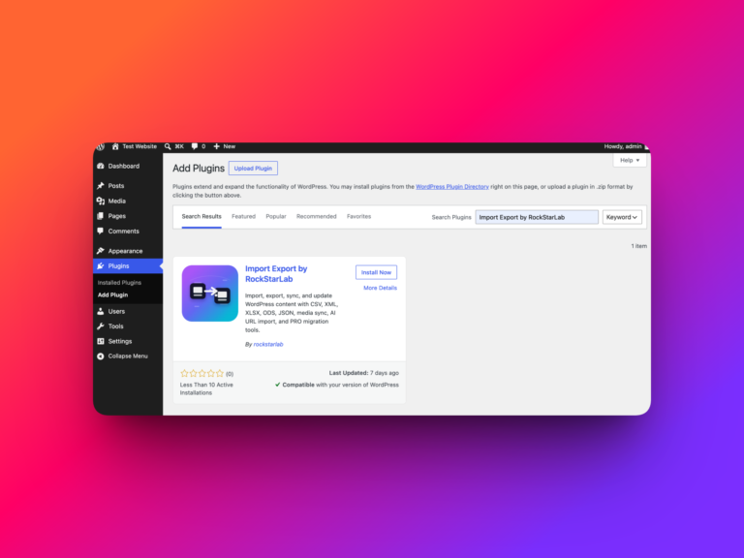Image resolution: width=744 pixels, height=558 pixels.
Task: Open Howdy, admin account menu
Action: (x=626, y=146)
